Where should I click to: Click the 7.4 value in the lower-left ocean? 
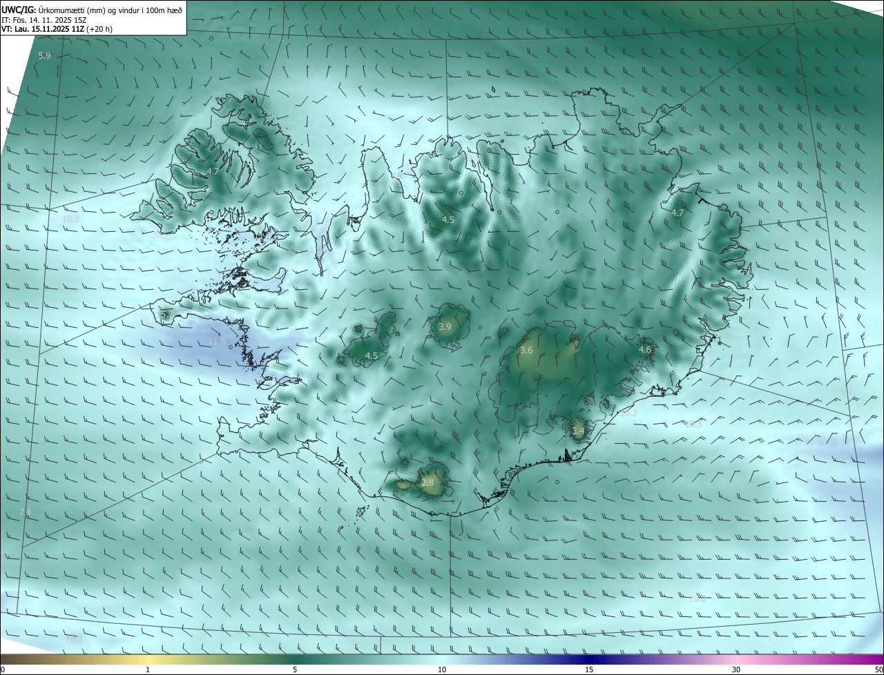coord(25,512)
